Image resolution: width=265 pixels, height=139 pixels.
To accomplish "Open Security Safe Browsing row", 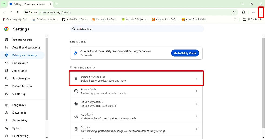I will pyautogui.click(x=136, y=129).
